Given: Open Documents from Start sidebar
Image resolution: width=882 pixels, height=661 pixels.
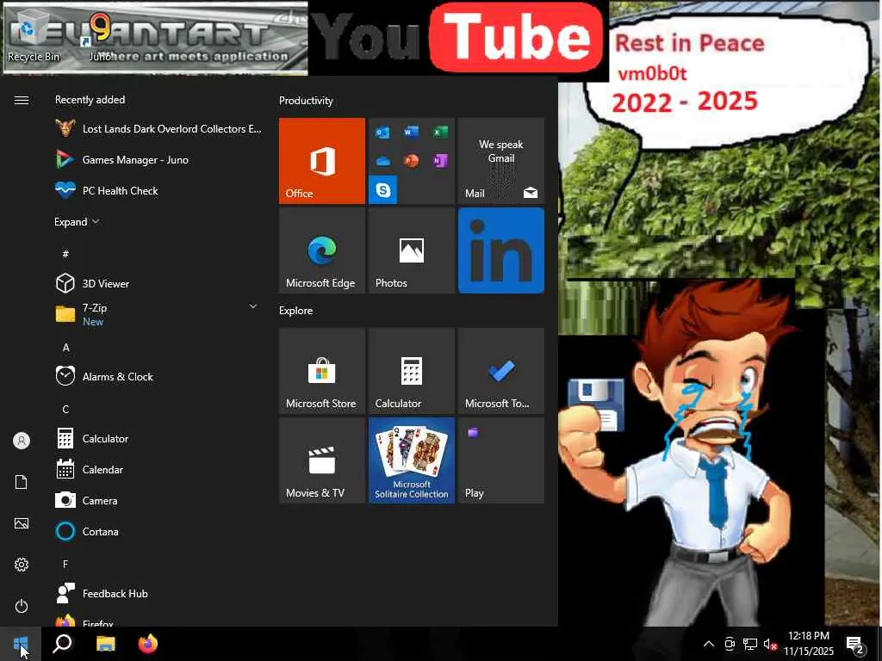Looking at the screenshot, I should click(x=22, y=482).
